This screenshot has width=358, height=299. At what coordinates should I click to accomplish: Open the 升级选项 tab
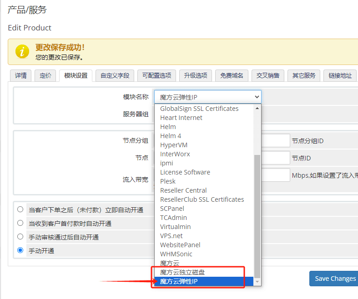[196, 75]
